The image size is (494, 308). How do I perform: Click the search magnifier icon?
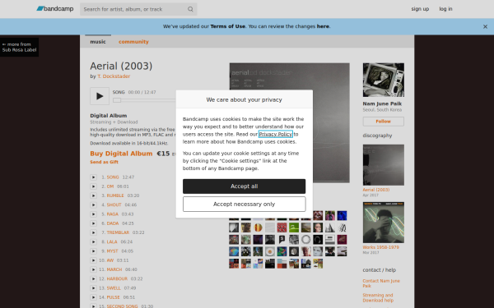point(191,9)
